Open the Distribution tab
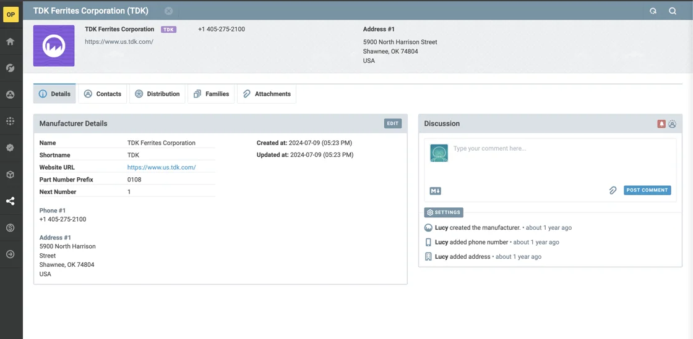Viewport: 693px width, 339px height. [x=158, y=94]
